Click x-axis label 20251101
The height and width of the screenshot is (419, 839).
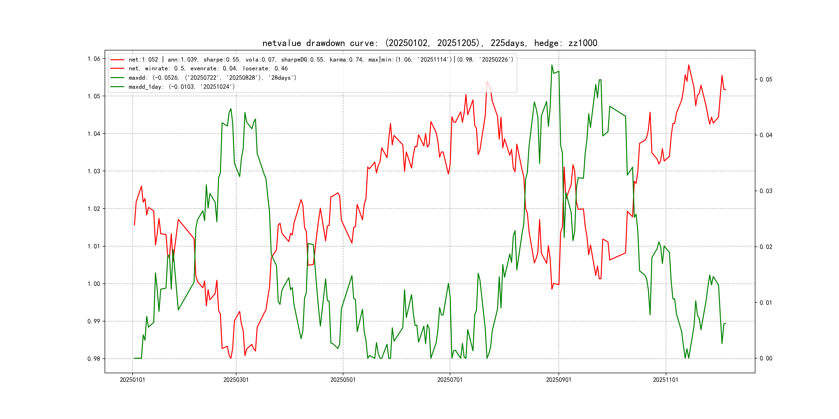(x=666, y=380)
